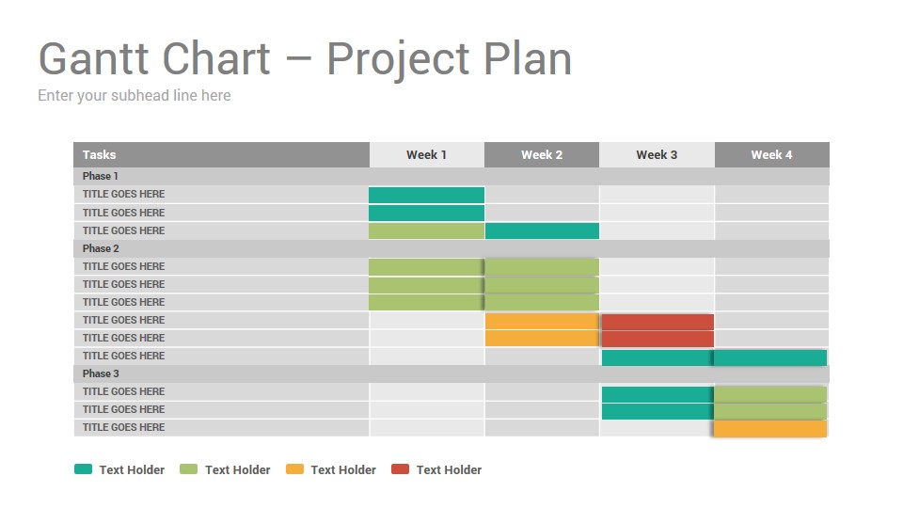Select the Week 3 column header
Screen dimensions: 903x508
click(657, 155)
